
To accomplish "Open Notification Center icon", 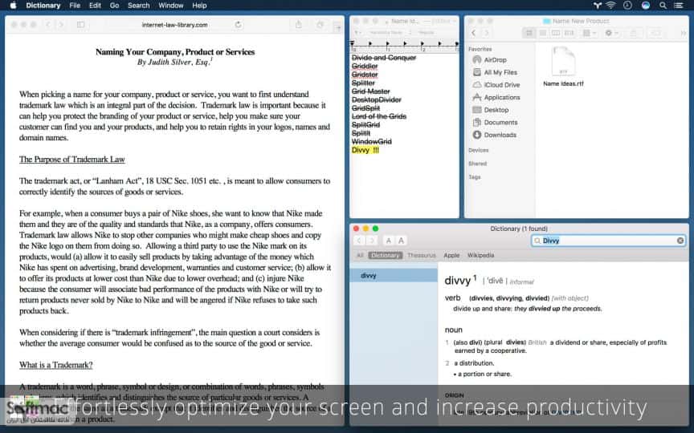I will (x=678, y=6).
